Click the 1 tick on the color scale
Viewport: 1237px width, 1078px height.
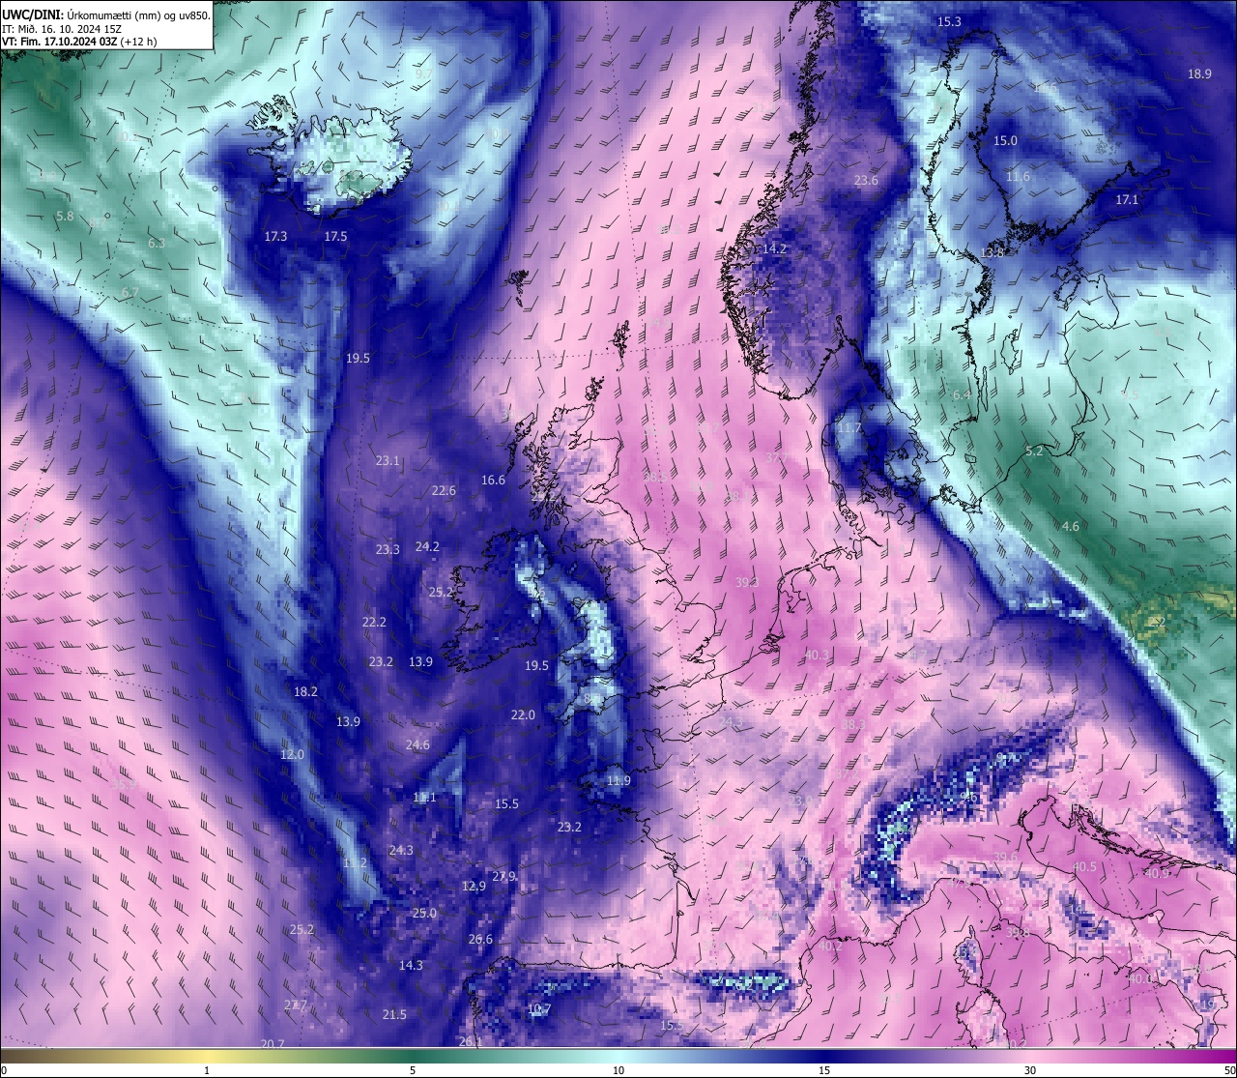[207, 1070]
